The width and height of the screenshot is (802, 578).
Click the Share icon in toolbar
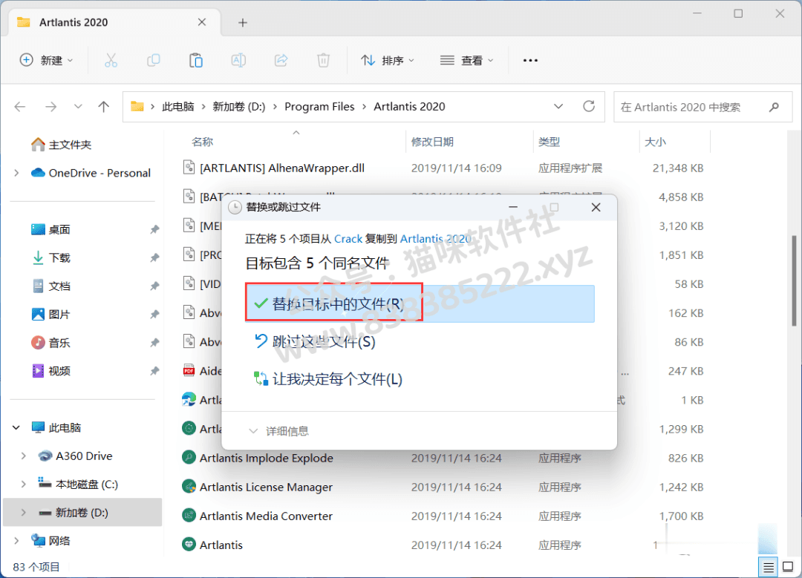pos(281,60)
